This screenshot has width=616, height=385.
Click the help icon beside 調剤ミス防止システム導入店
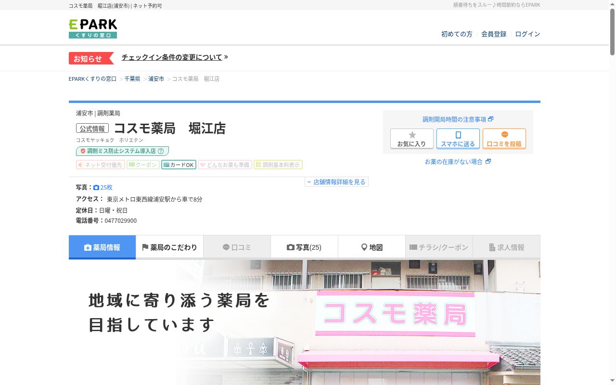(161, 151)
